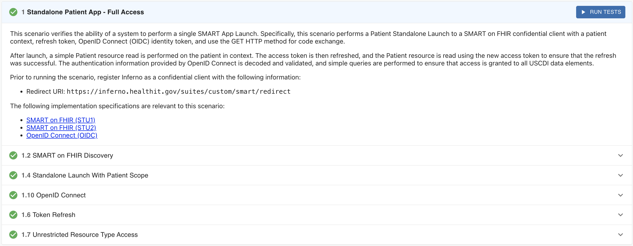Open the SMART on FHIR (STU1) link
This screenshot has width=633, height=246.
(x=61, y=120)
